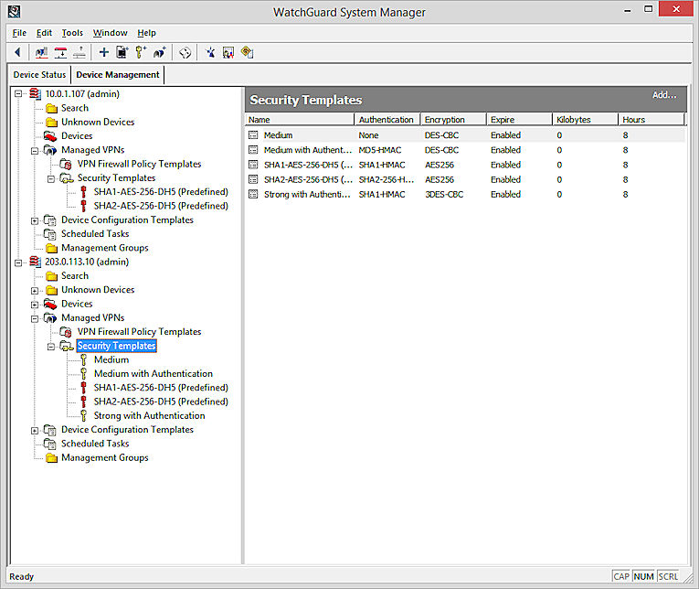
Task: Click the back arrow toolbar icon
Action: pyautogui.click(x=17, y=53)
